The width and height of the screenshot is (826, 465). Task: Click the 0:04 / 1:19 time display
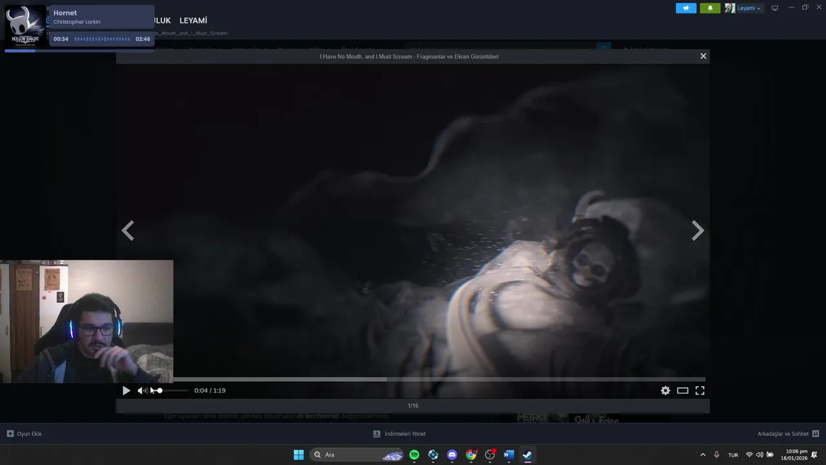point(210,391)
